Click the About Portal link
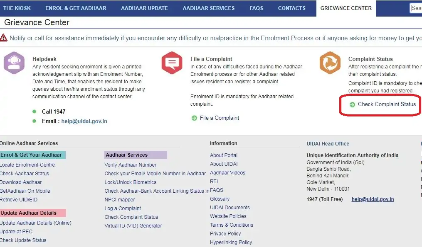The width and height of the screenshot is (422, 247). (x=224, y=155)
